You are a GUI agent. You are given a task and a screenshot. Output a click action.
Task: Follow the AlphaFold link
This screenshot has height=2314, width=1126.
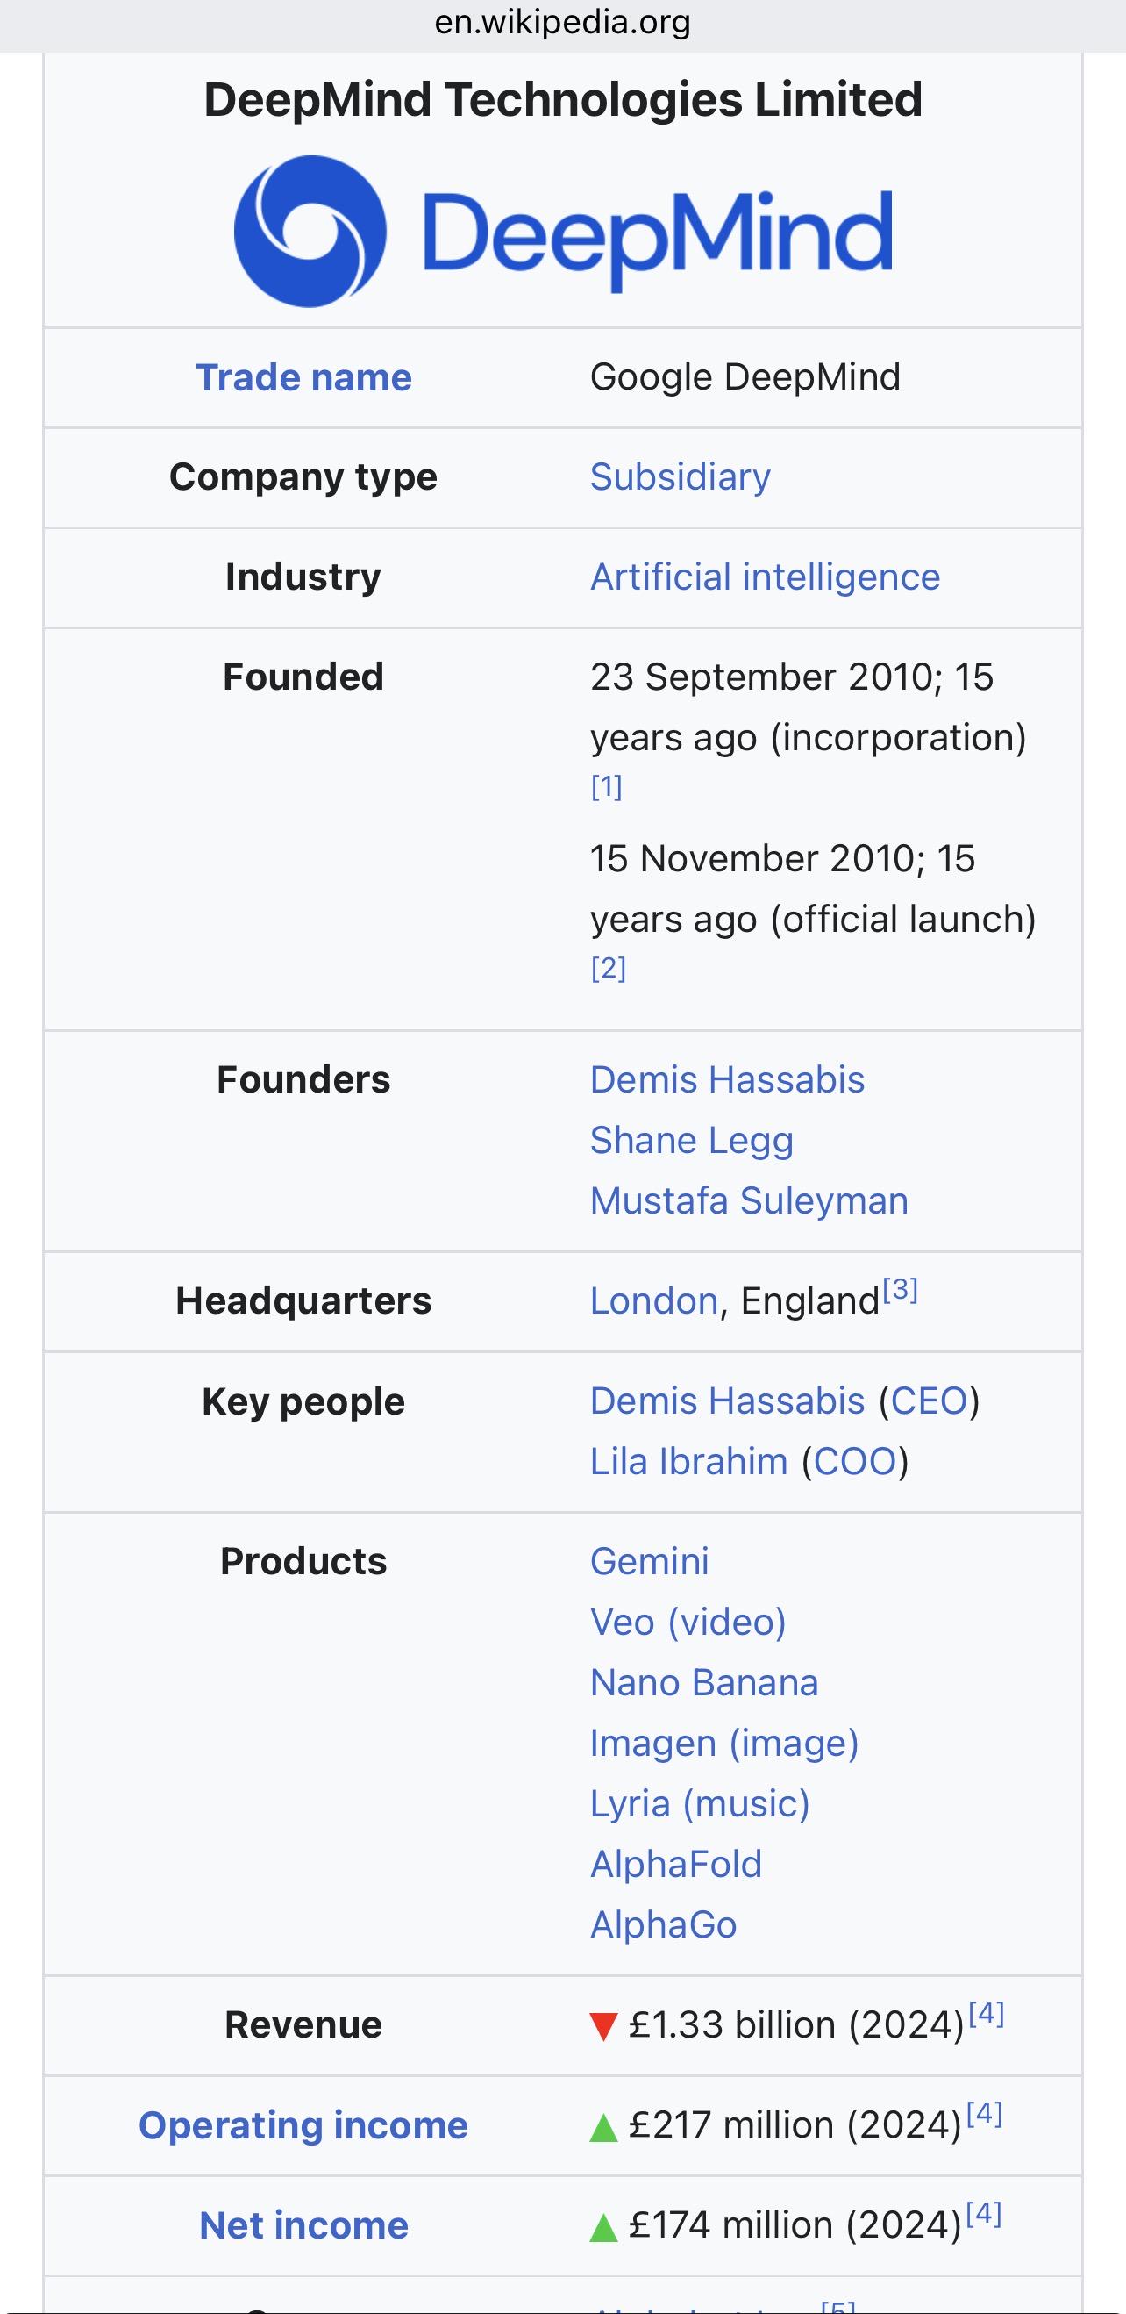click(x=675, y=1865)
